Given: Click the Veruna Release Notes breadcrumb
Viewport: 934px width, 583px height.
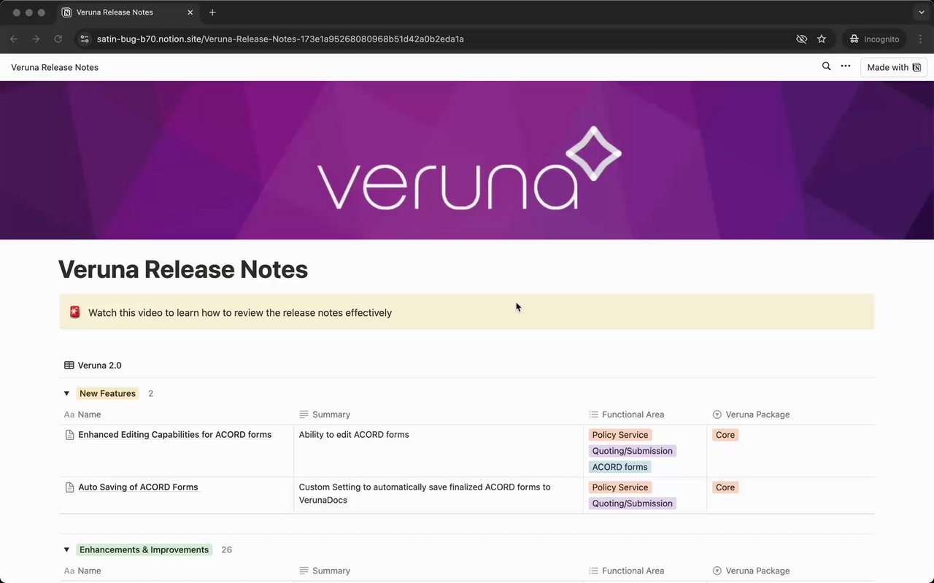Looking at the screenshot, I should pos(55,67).
